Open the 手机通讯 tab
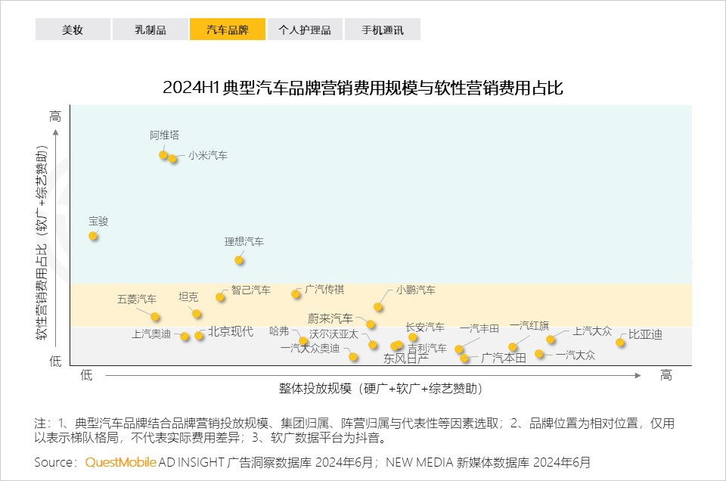 pos(383,29)
